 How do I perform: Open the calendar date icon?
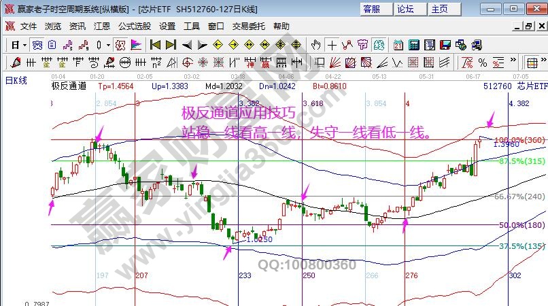(398, 45)
